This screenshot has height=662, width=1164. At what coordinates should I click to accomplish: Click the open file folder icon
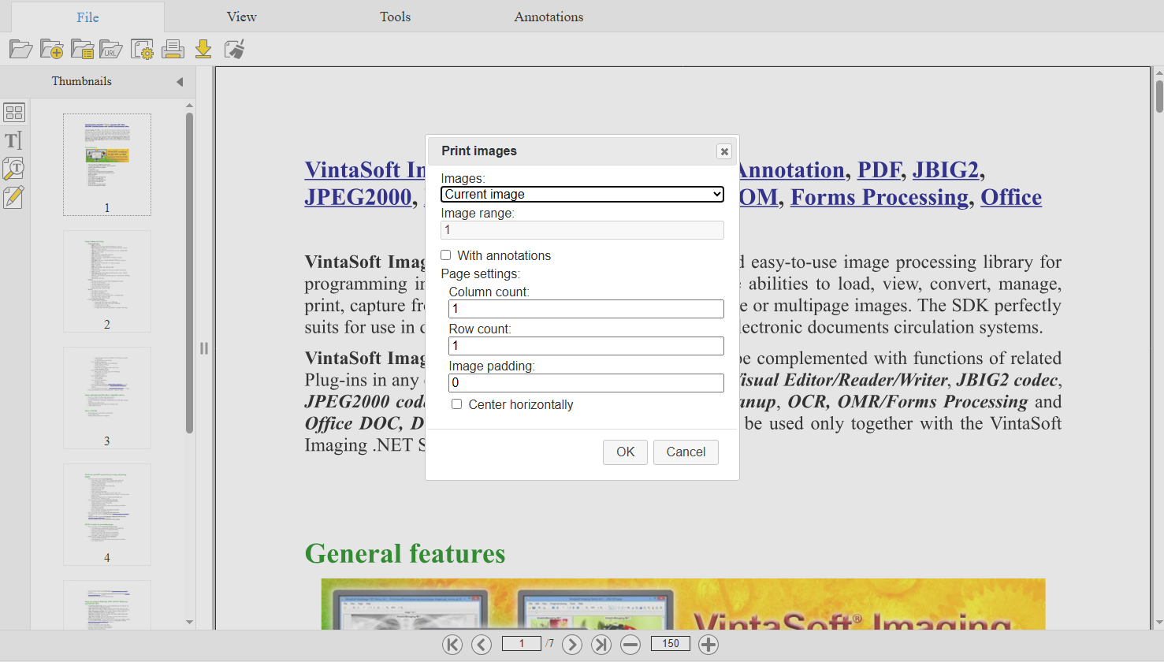20,50
